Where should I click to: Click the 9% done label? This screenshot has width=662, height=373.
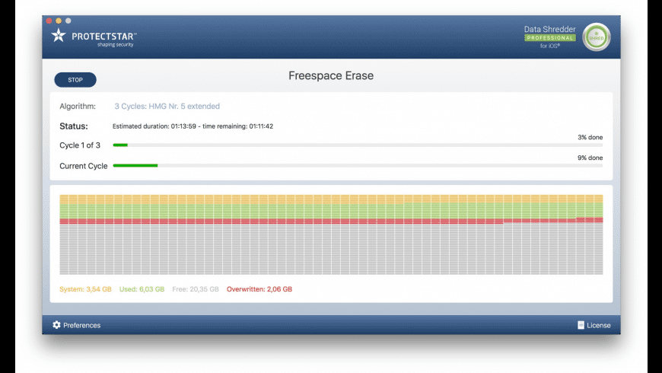pyautogui.click(x=590, y=158)
